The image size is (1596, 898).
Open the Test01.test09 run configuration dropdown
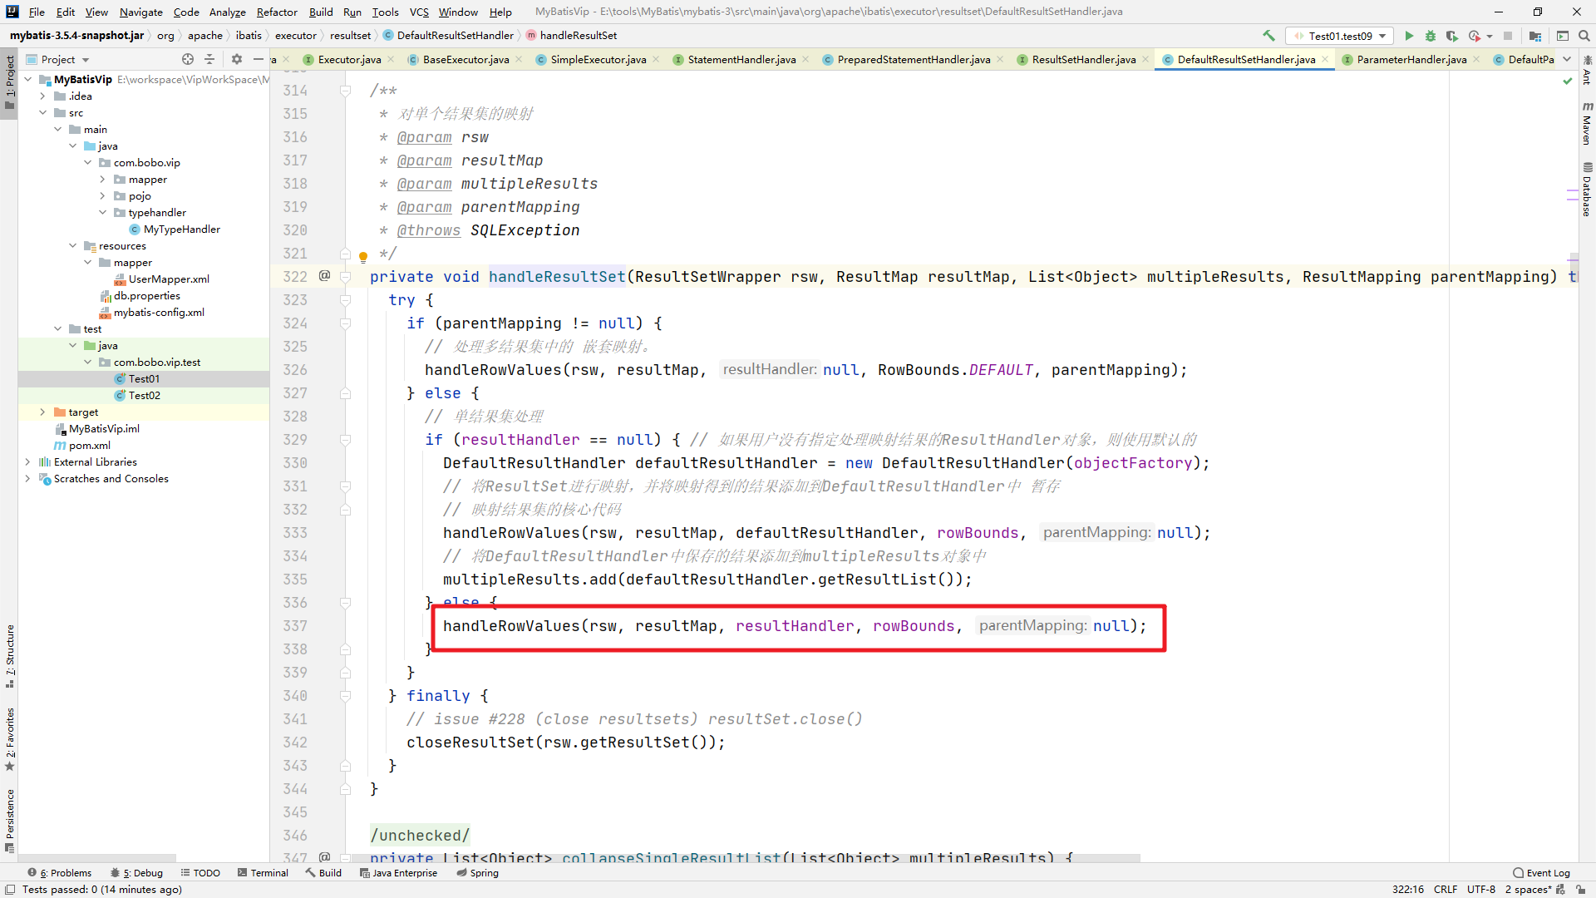pos(1340,36)
